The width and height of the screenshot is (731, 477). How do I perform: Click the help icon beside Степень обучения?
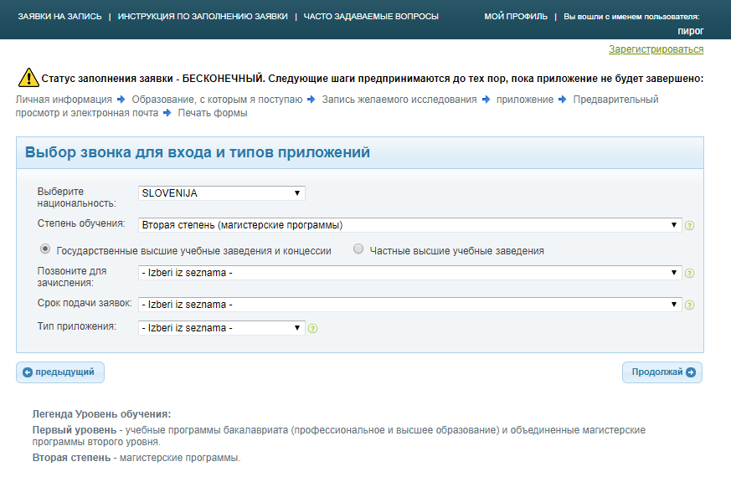(689, 225)
